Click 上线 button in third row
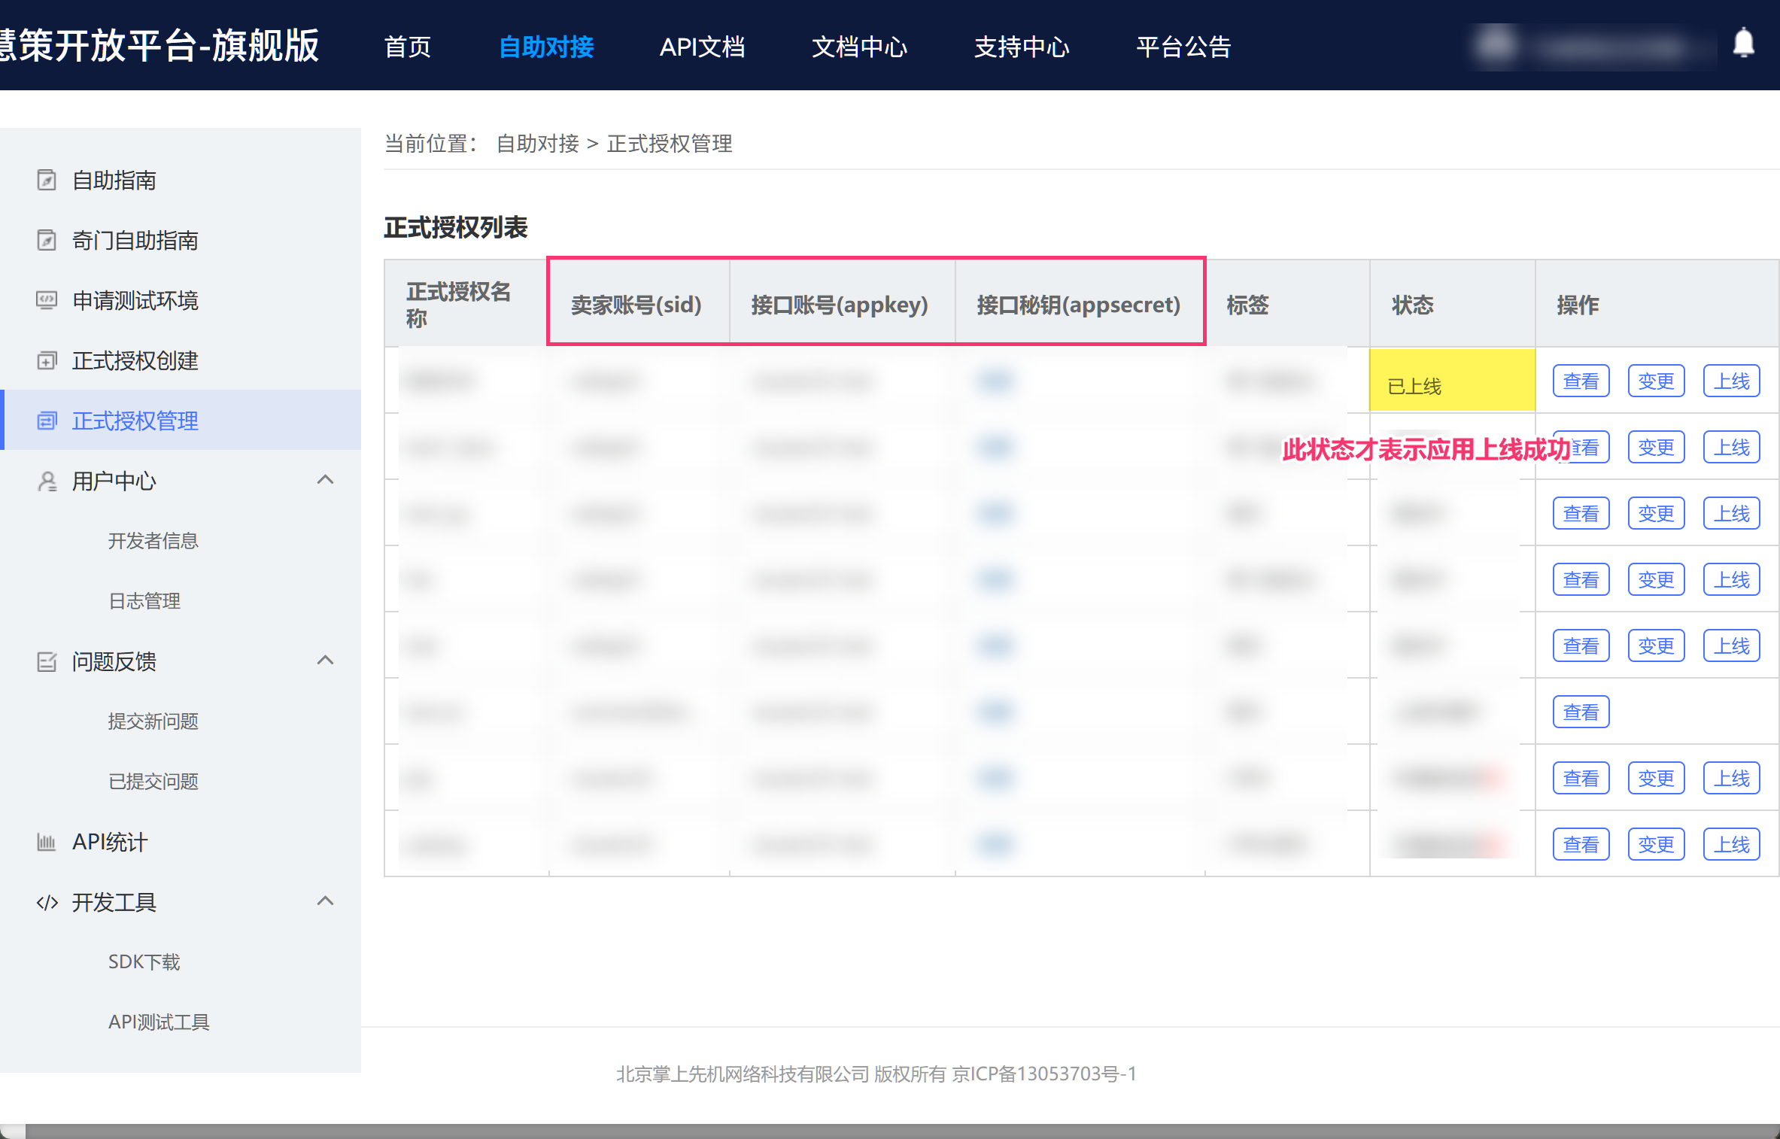 tap(1731, 514)
